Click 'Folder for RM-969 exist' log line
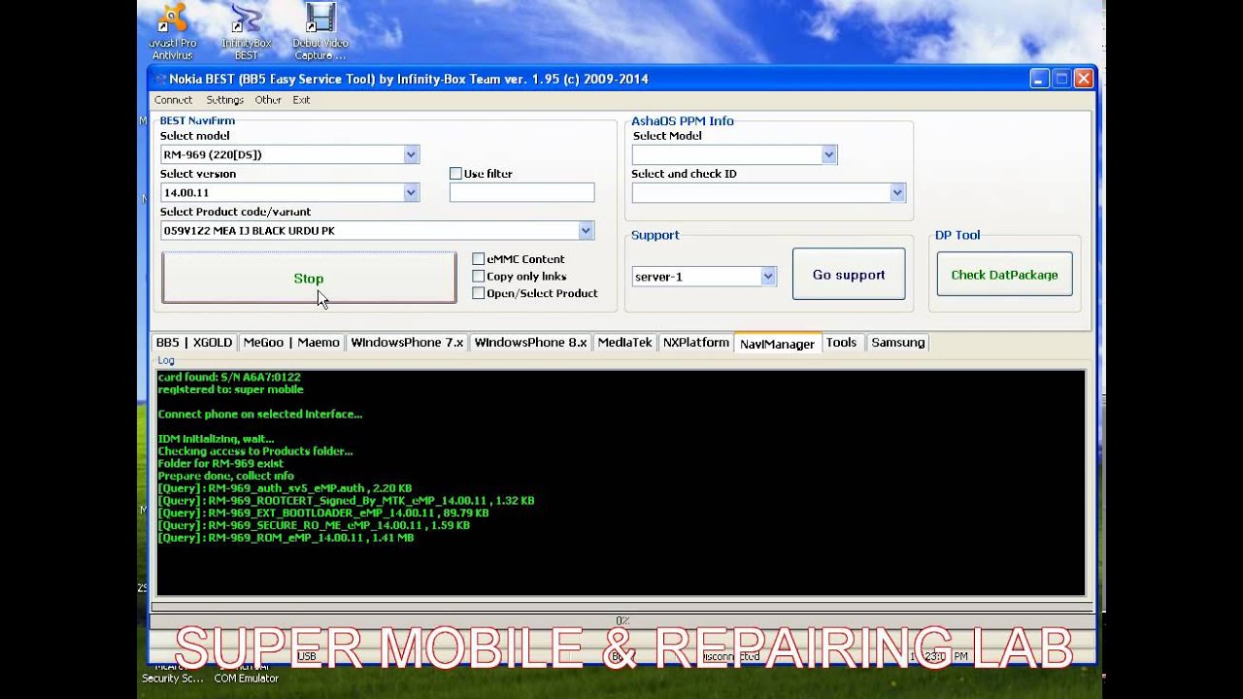 pyautogui.click(x=220, y=464)
